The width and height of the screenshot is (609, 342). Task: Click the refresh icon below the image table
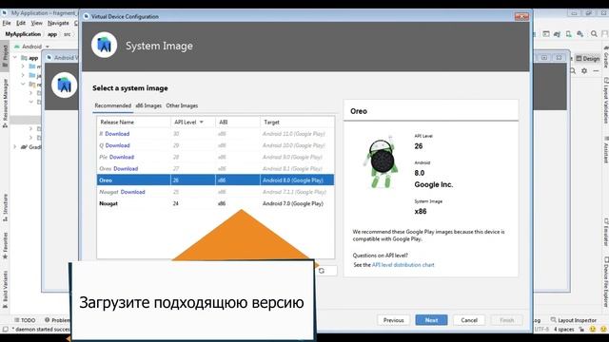tap(322, 271)
